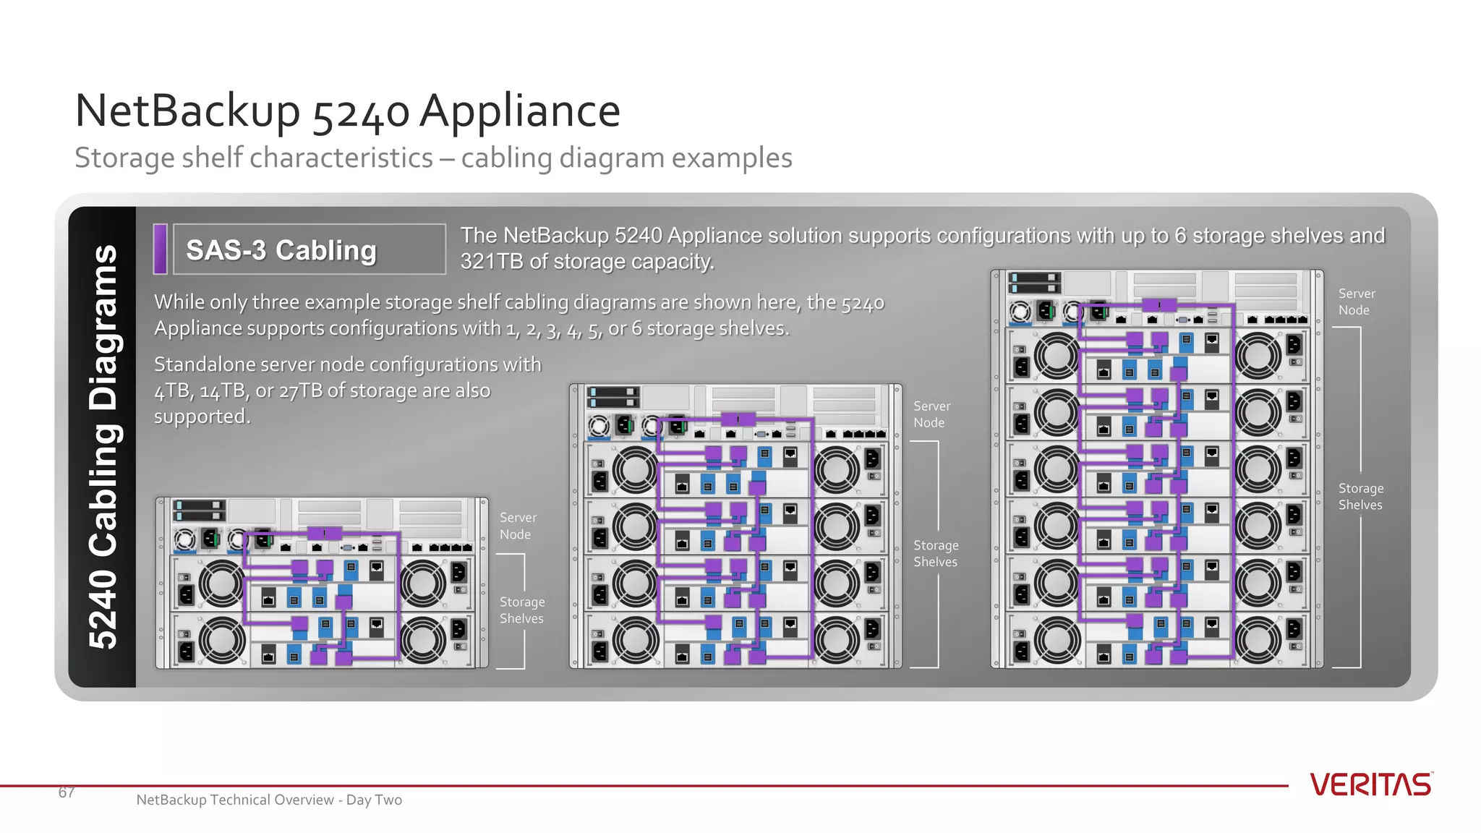Screen dimensions: 1481x833
Task: Click the six-shelf cabling diagram
Action: pyautogui.click(x=1157, y=469)
